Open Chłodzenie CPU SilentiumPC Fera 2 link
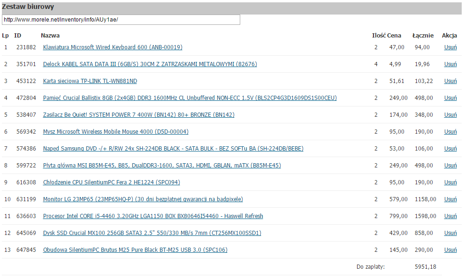 click(112, 182)
